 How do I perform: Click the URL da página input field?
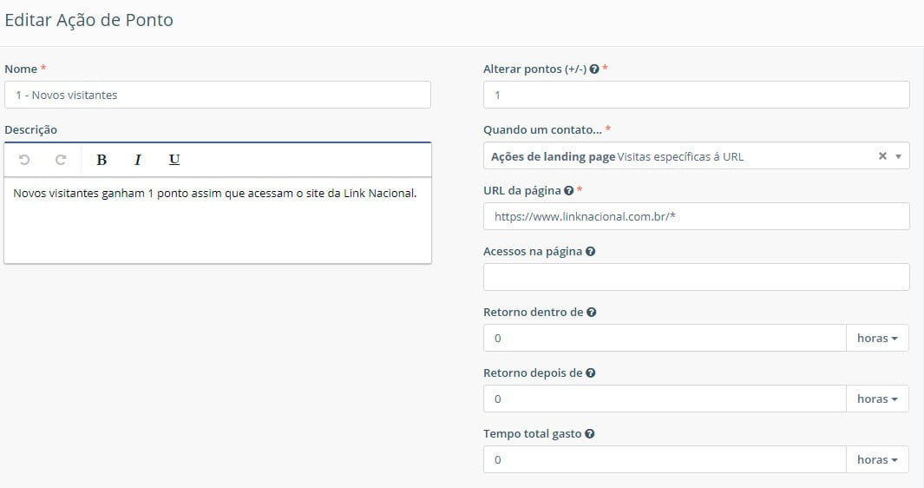pyautogui.click(x=696, y=216)
